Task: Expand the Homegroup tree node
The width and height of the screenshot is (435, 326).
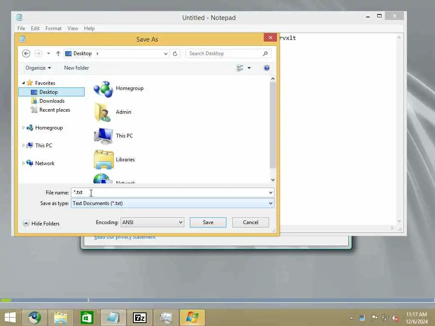Action: [x=23, y=127]
